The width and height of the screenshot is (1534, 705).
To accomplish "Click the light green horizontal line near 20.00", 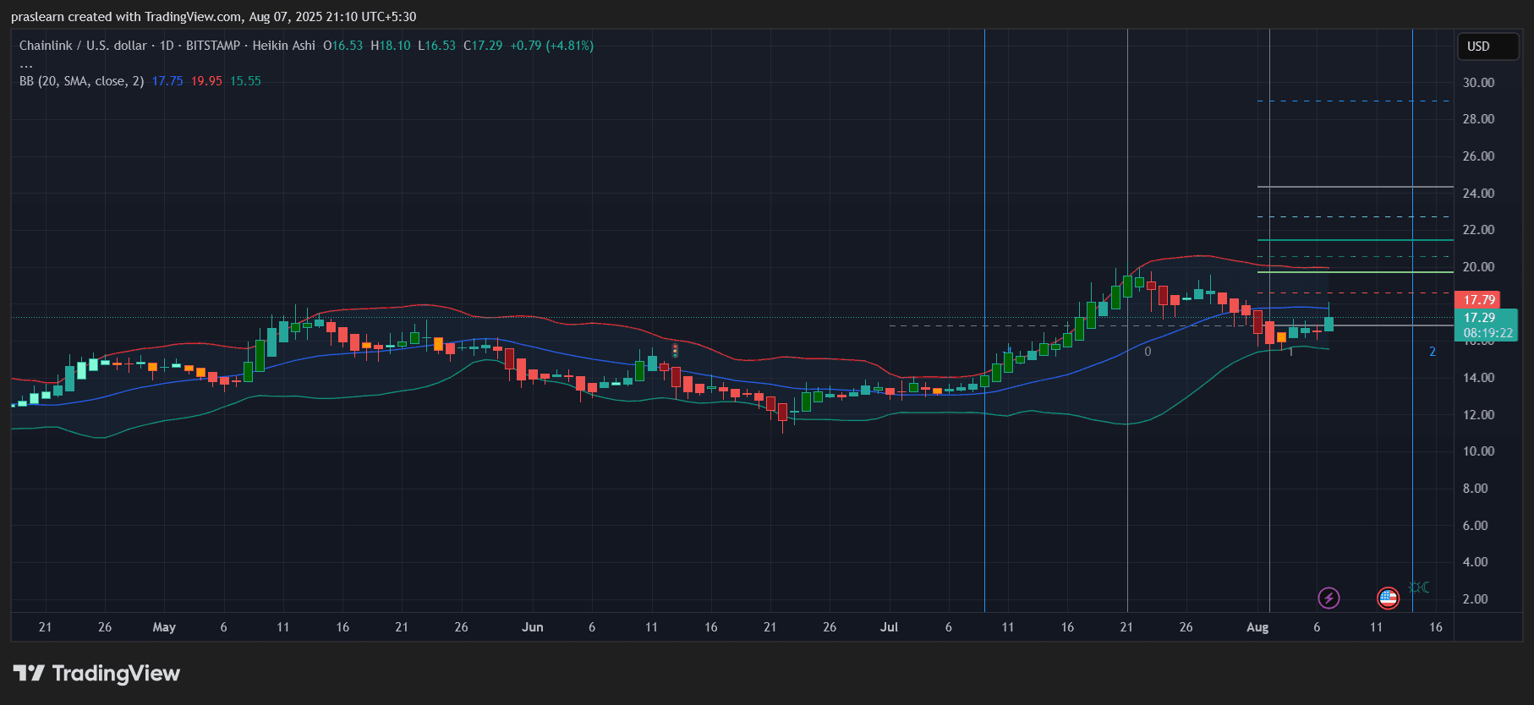I will [x=1353, y=272].
